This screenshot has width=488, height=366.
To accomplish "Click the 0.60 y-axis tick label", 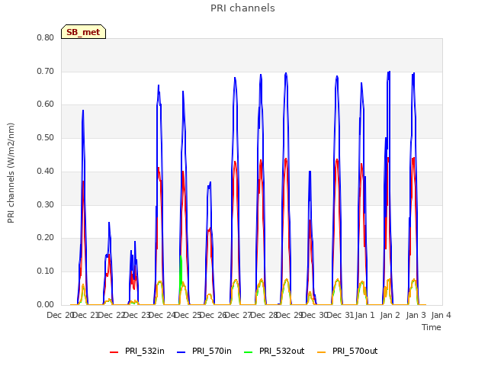I will point(46,104).
